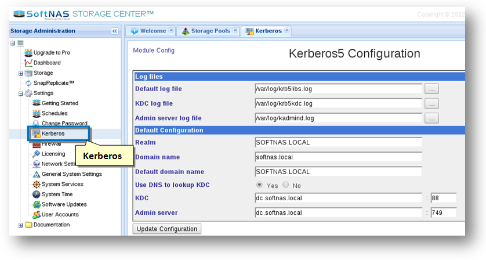
Task: Click the Getting Started icon
Action: click(x=37, y=103)
